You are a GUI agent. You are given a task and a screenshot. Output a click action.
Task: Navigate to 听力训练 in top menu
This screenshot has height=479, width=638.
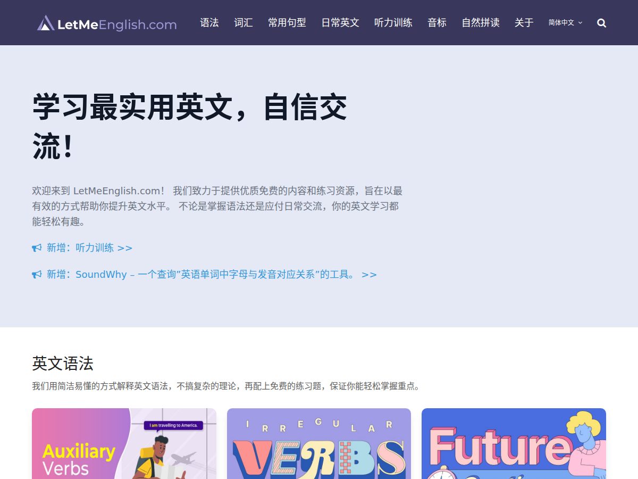click(x=393, y=23)
